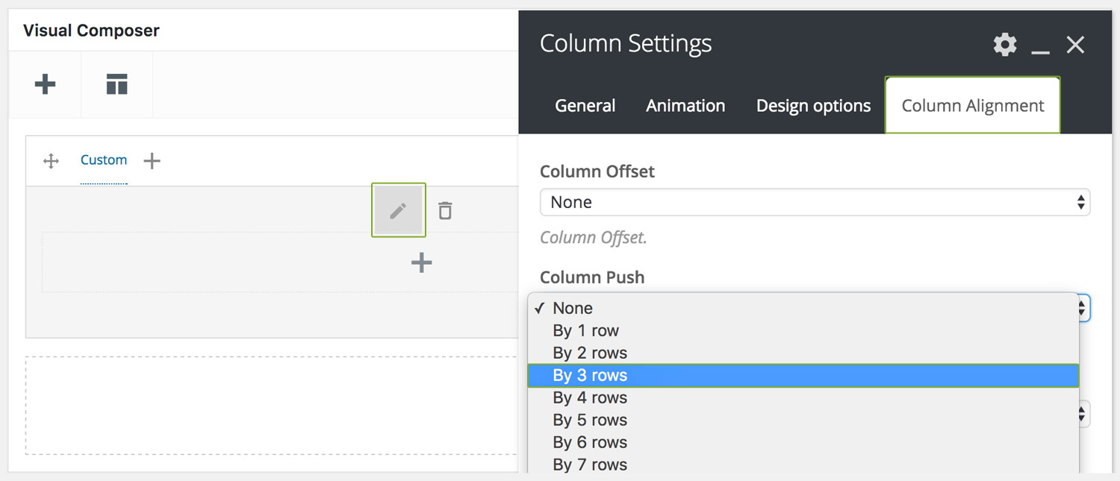The height and width of the screenshot is (481, 1120).
Task: Open the Design options tab
Action: coord(813,106)
